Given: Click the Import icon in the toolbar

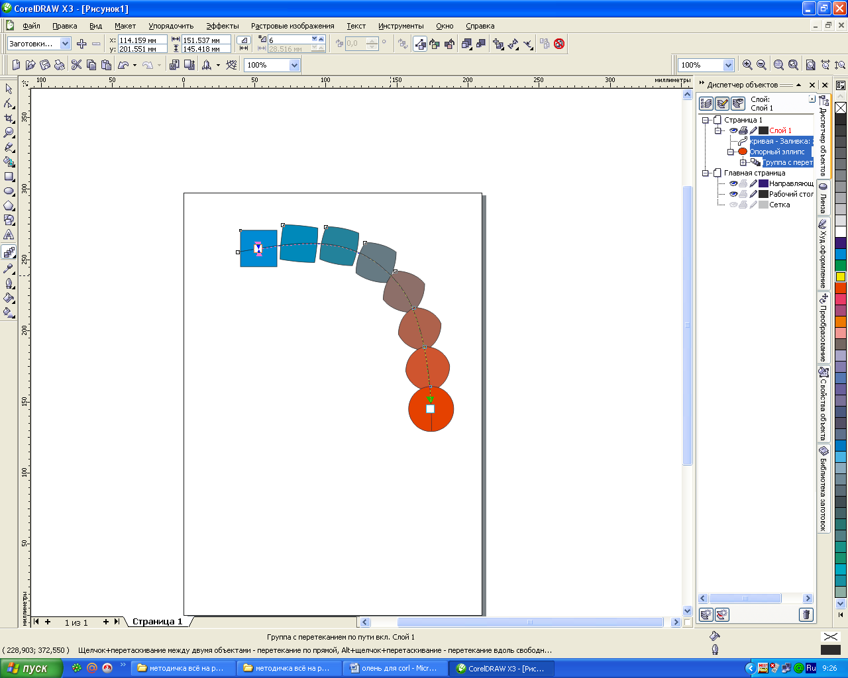Looking at the screenshot, I should coord(174,65).
